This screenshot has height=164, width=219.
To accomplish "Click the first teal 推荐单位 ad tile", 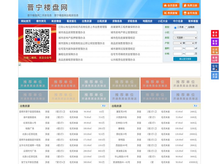I will click(x=33, y=84).
